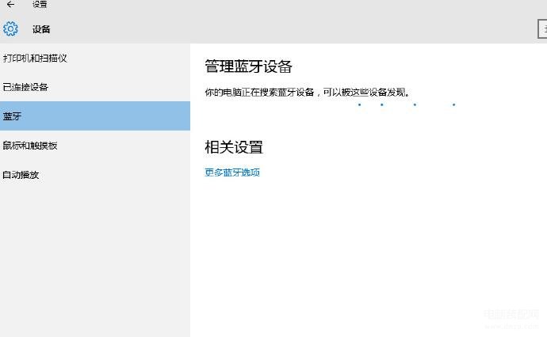
Task: Click the 管理蓝牙设备 heading
Action: pos(248,66)
